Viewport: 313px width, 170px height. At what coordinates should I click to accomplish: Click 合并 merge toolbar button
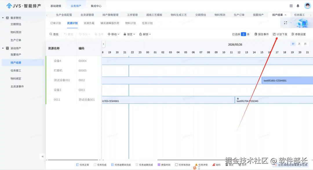(x=99, y=34)
